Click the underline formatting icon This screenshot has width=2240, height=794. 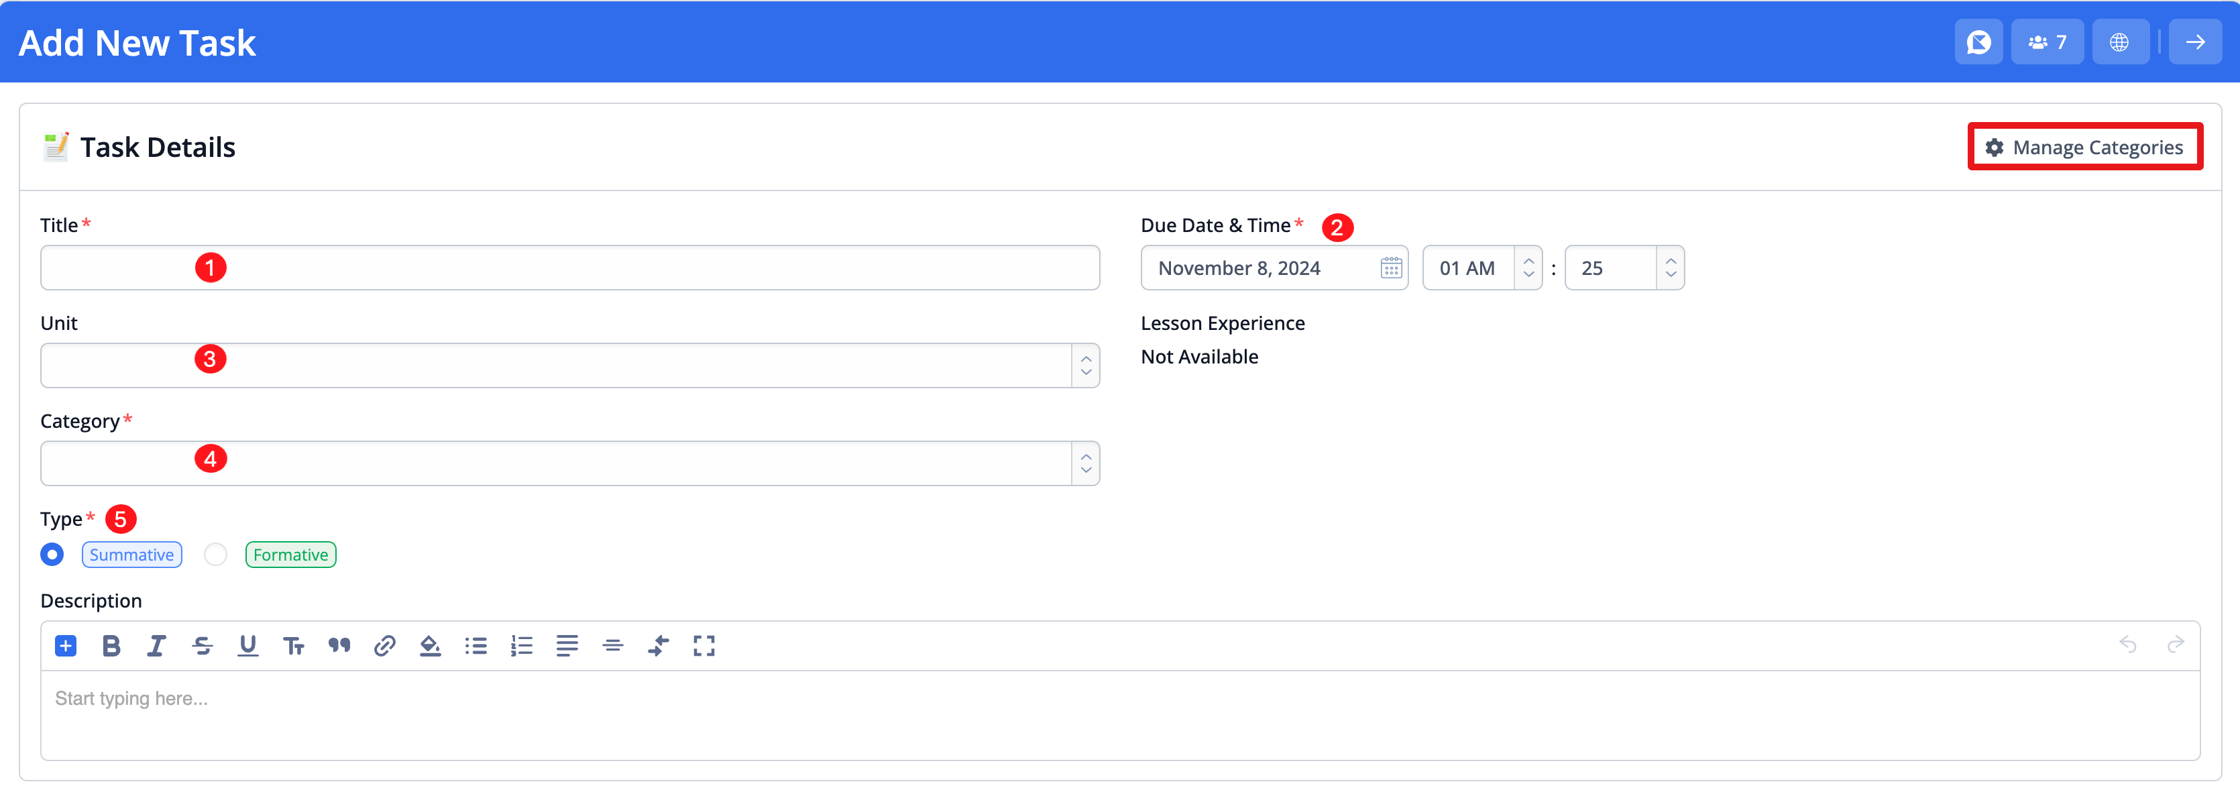point(248,645)
